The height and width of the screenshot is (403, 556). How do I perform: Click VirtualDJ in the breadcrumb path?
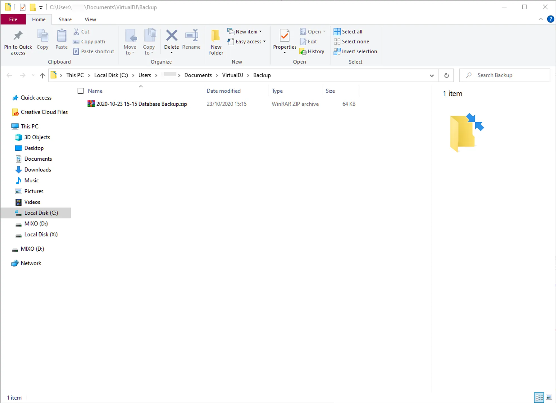(x=232, y=75)
